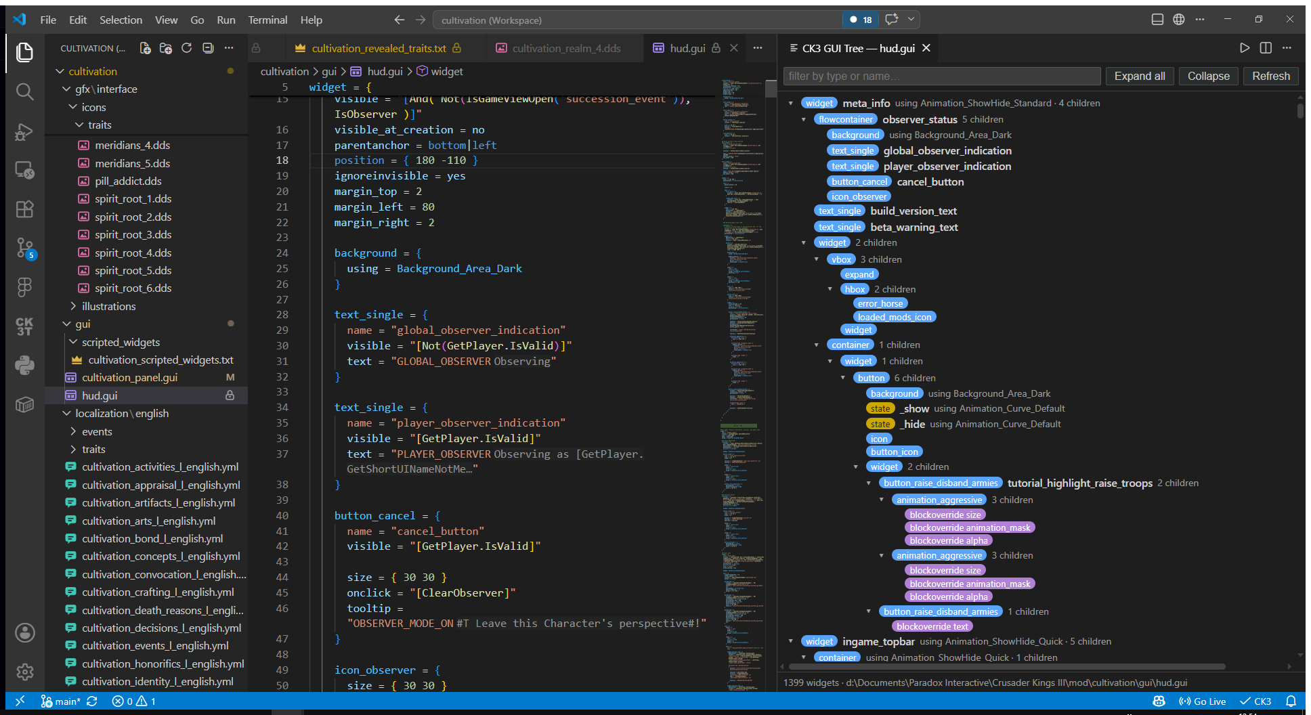Screen dimensions: 1311x715
Task: Focus the filter by type or name field
Action: [942, 76]
